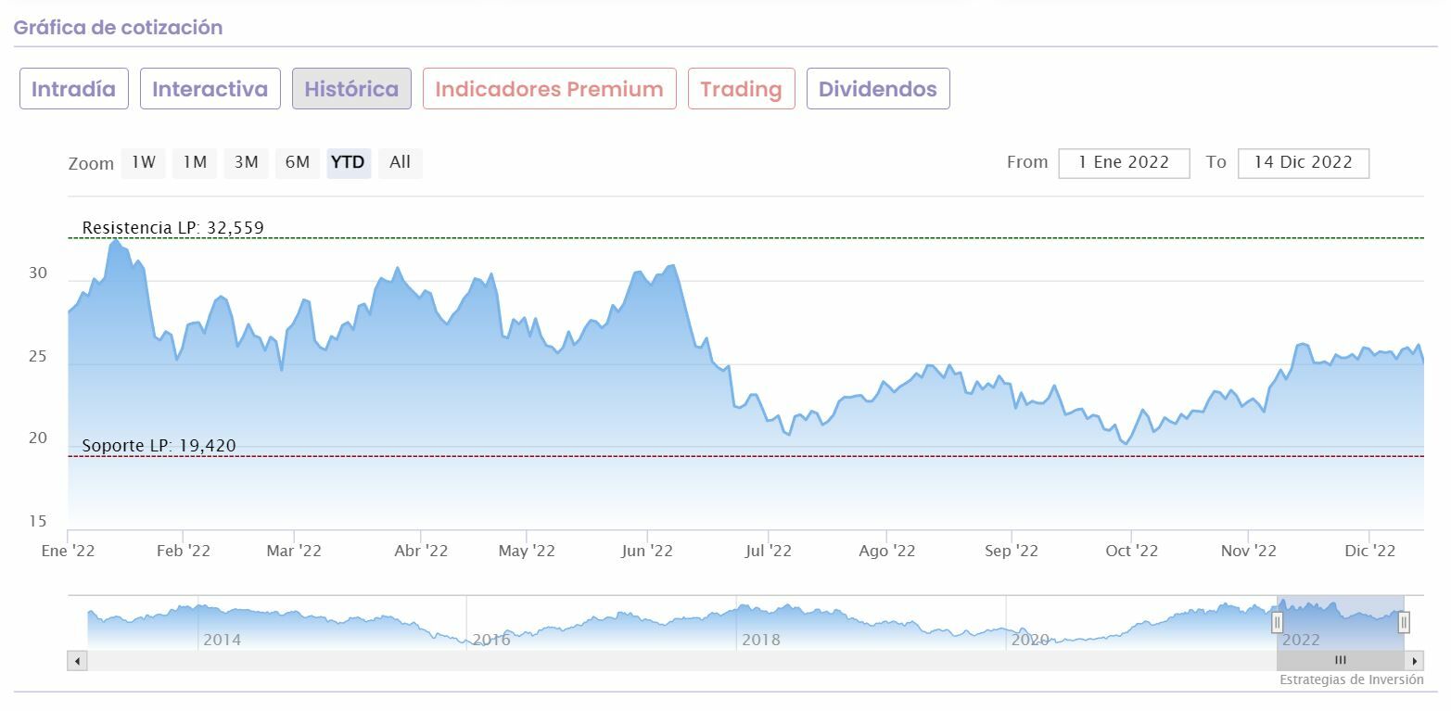Open Indicadores Premium tab
Viewport: 1451px width, 711px height.
click(x=549, y=89)
